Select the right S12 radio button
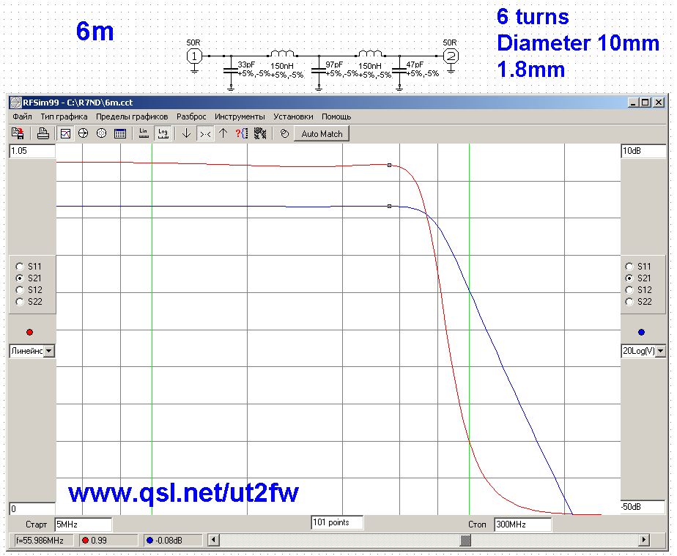Image resolution: width=677 pixels, height=556 pixels. coord(629,290)
